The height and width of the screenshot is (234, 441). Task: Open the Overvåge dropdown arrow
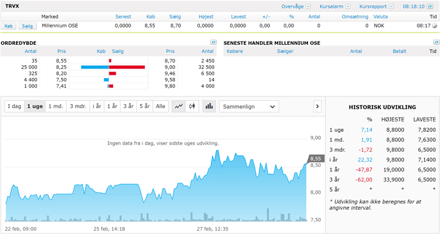[308, 6]
